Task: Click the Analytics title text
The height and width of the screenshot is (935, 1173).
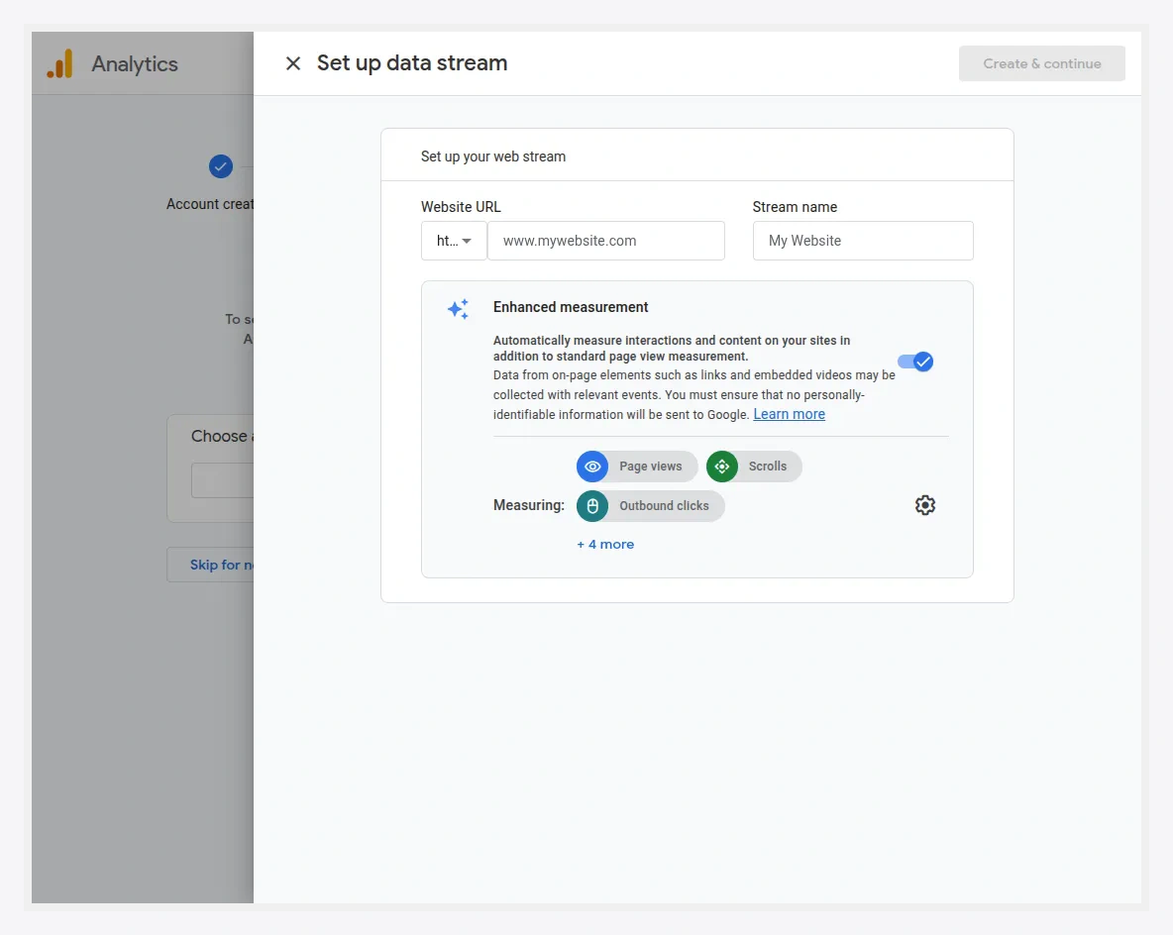Action: (x=135, y=64)
